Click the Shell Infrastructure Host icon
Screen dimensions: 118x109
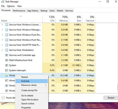pos(7,60)
